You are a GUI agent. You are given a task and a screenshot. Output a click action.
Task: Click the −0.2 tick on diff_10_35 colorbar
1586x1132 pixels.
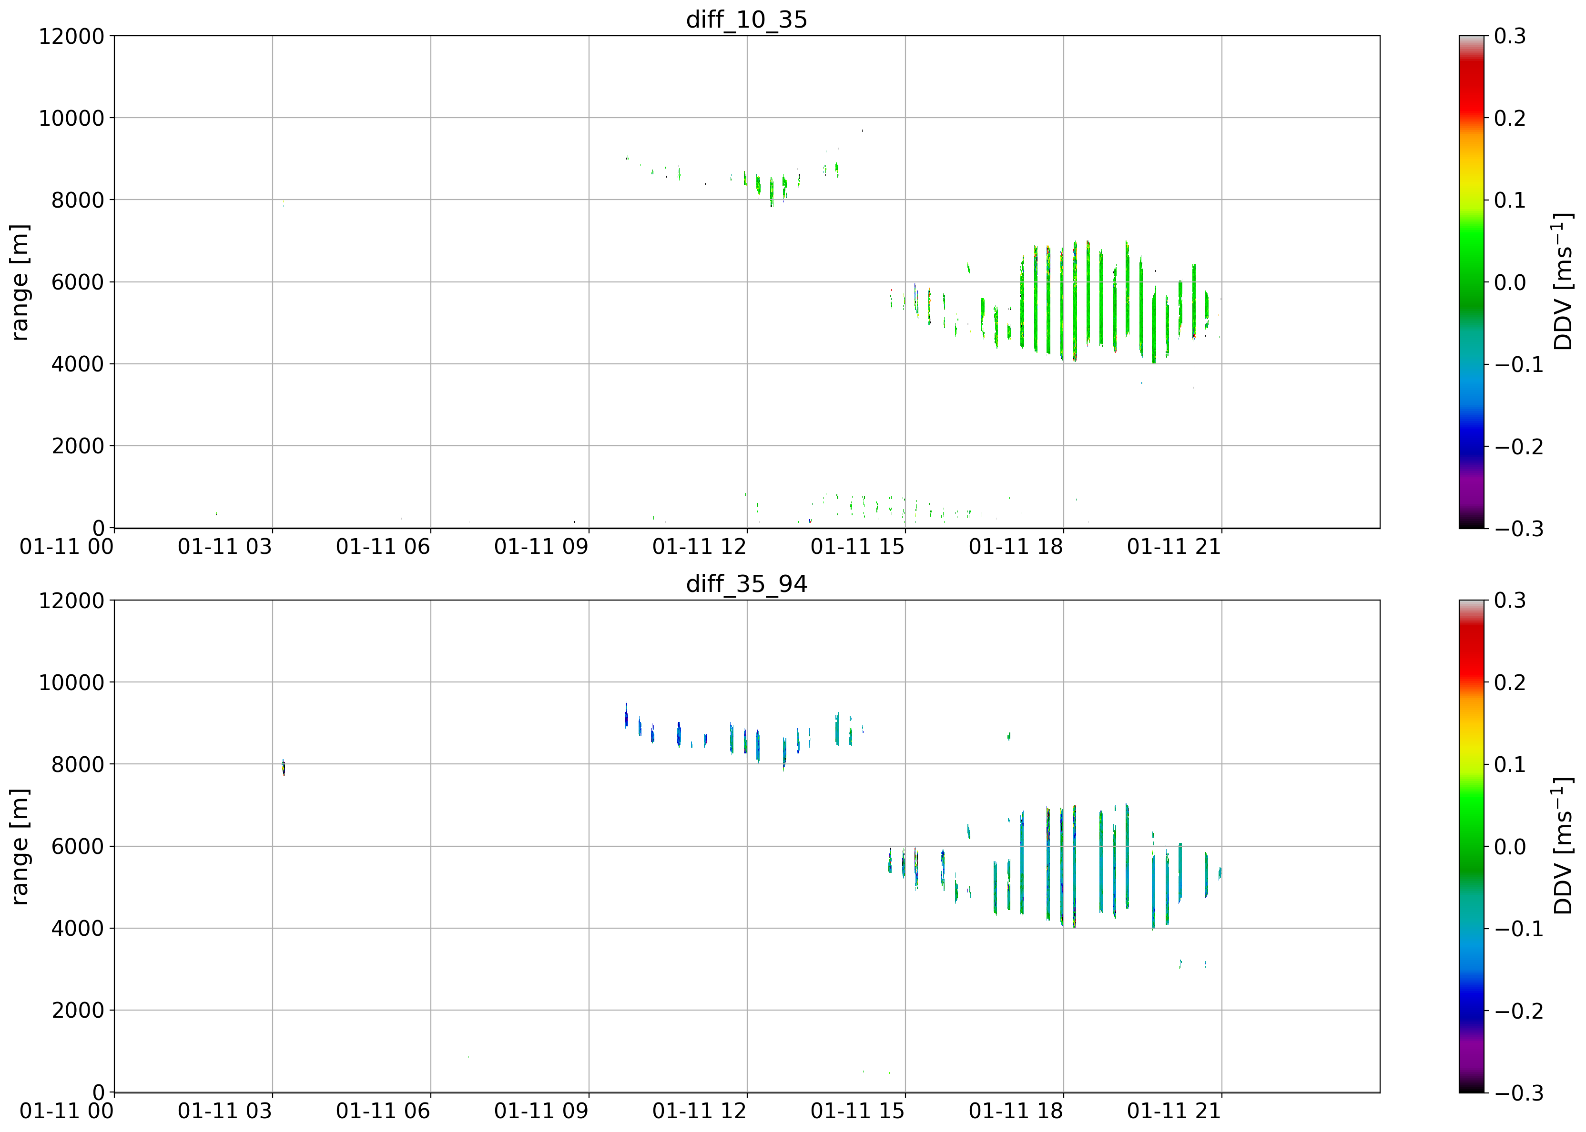point(1518,446)
